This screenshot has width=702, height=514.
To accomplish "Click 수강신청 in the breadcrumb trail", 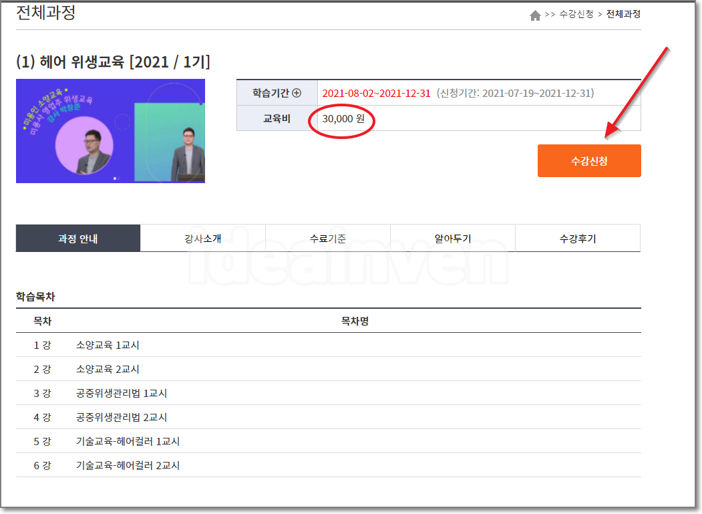I will (x=578, y=13).
